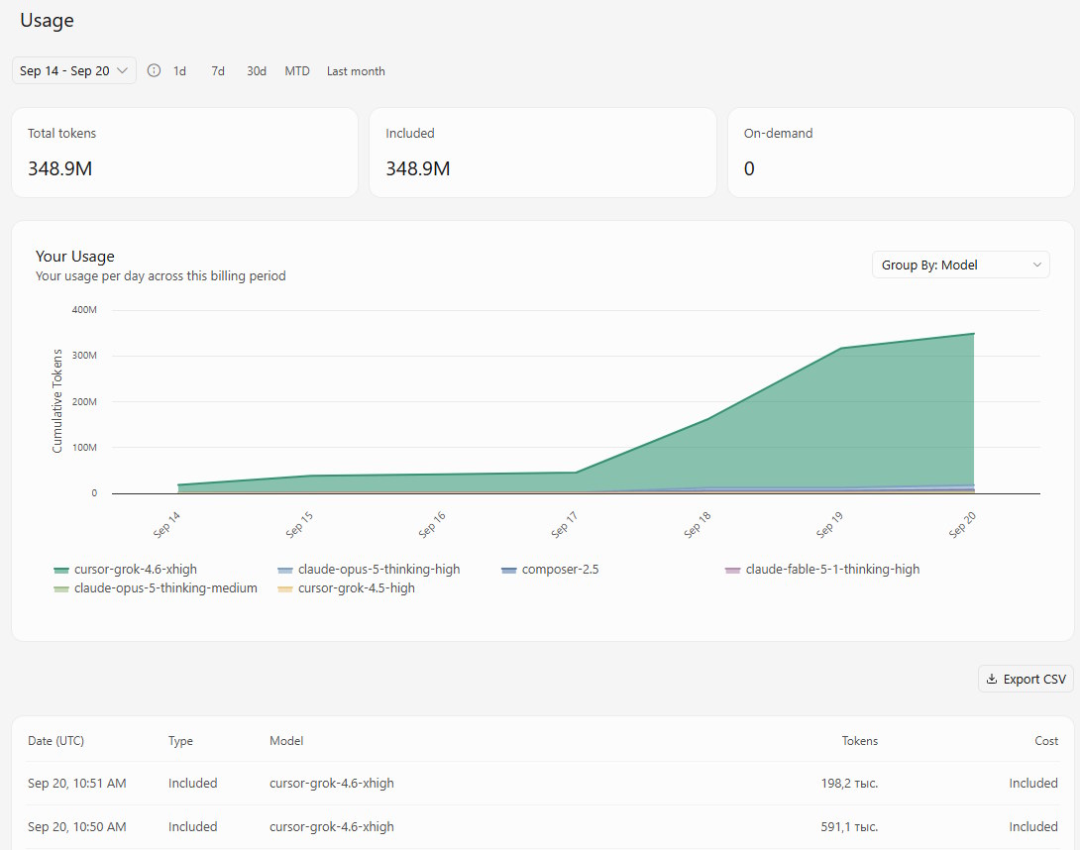Click the Cost column header
Image resolution: width=1080 pixels, height=850 pixels.
click(1046, 740)
